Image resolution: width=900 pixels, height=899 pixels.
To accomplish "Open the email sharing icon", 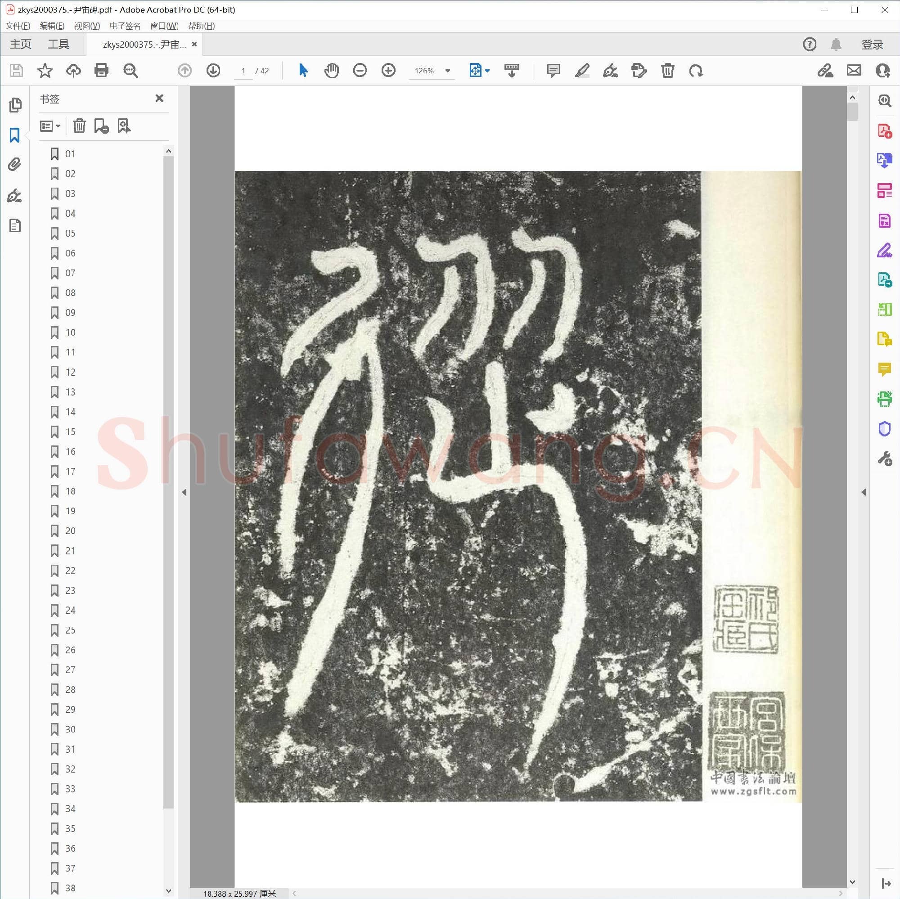I will 853,70.
